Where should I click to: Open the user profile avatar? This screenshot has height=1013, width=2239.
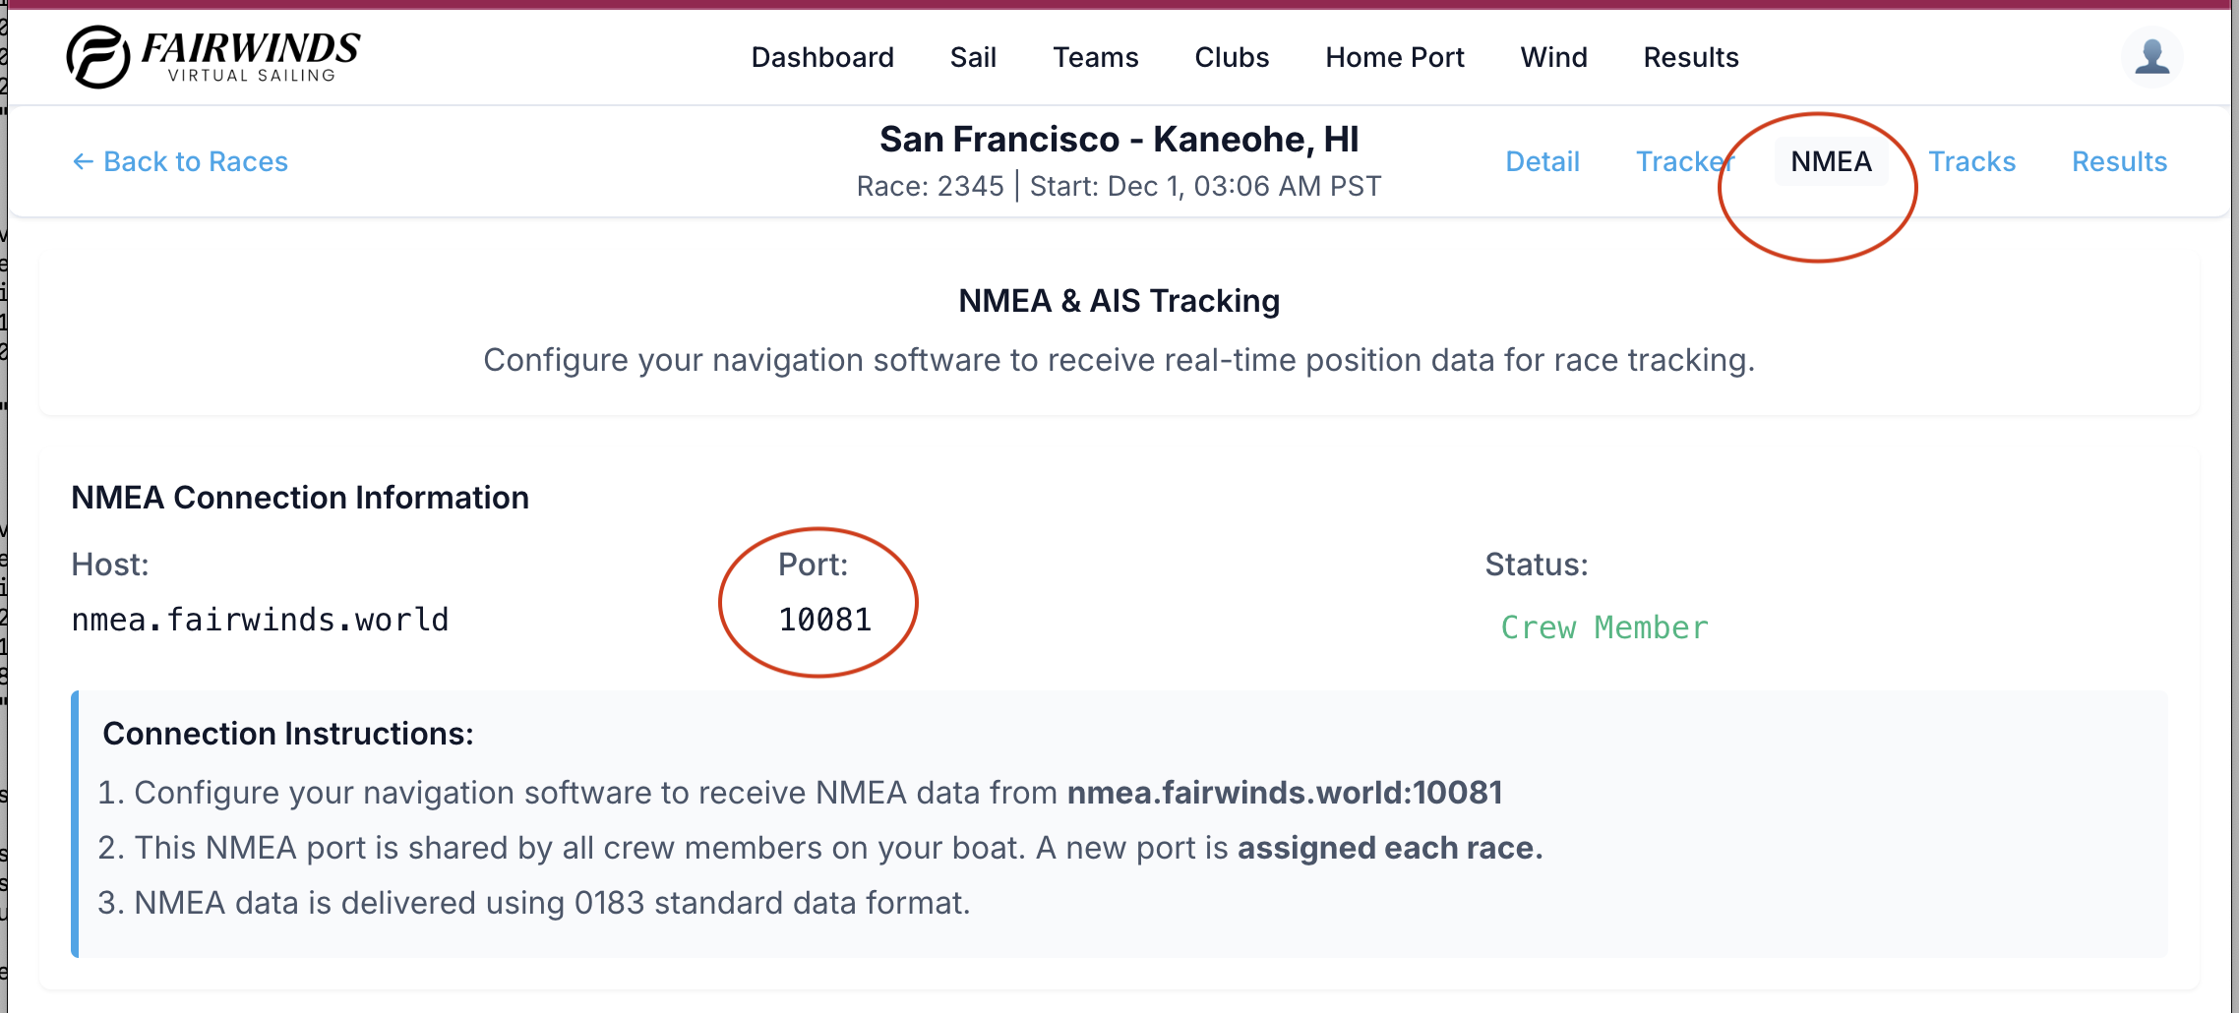2151,57
